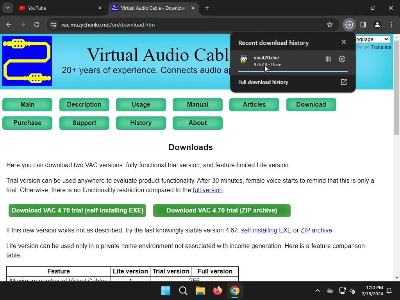Click the Lite version table header

click(130, 271)
